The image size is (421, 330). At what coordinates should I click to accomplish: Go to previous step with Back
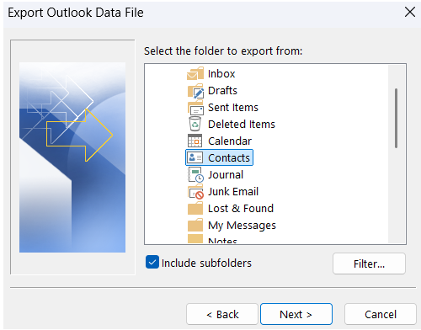(222, 314)
